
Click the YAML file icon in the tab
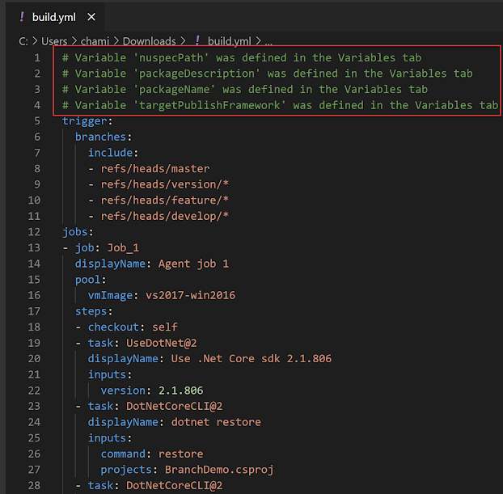pos(22,17)
